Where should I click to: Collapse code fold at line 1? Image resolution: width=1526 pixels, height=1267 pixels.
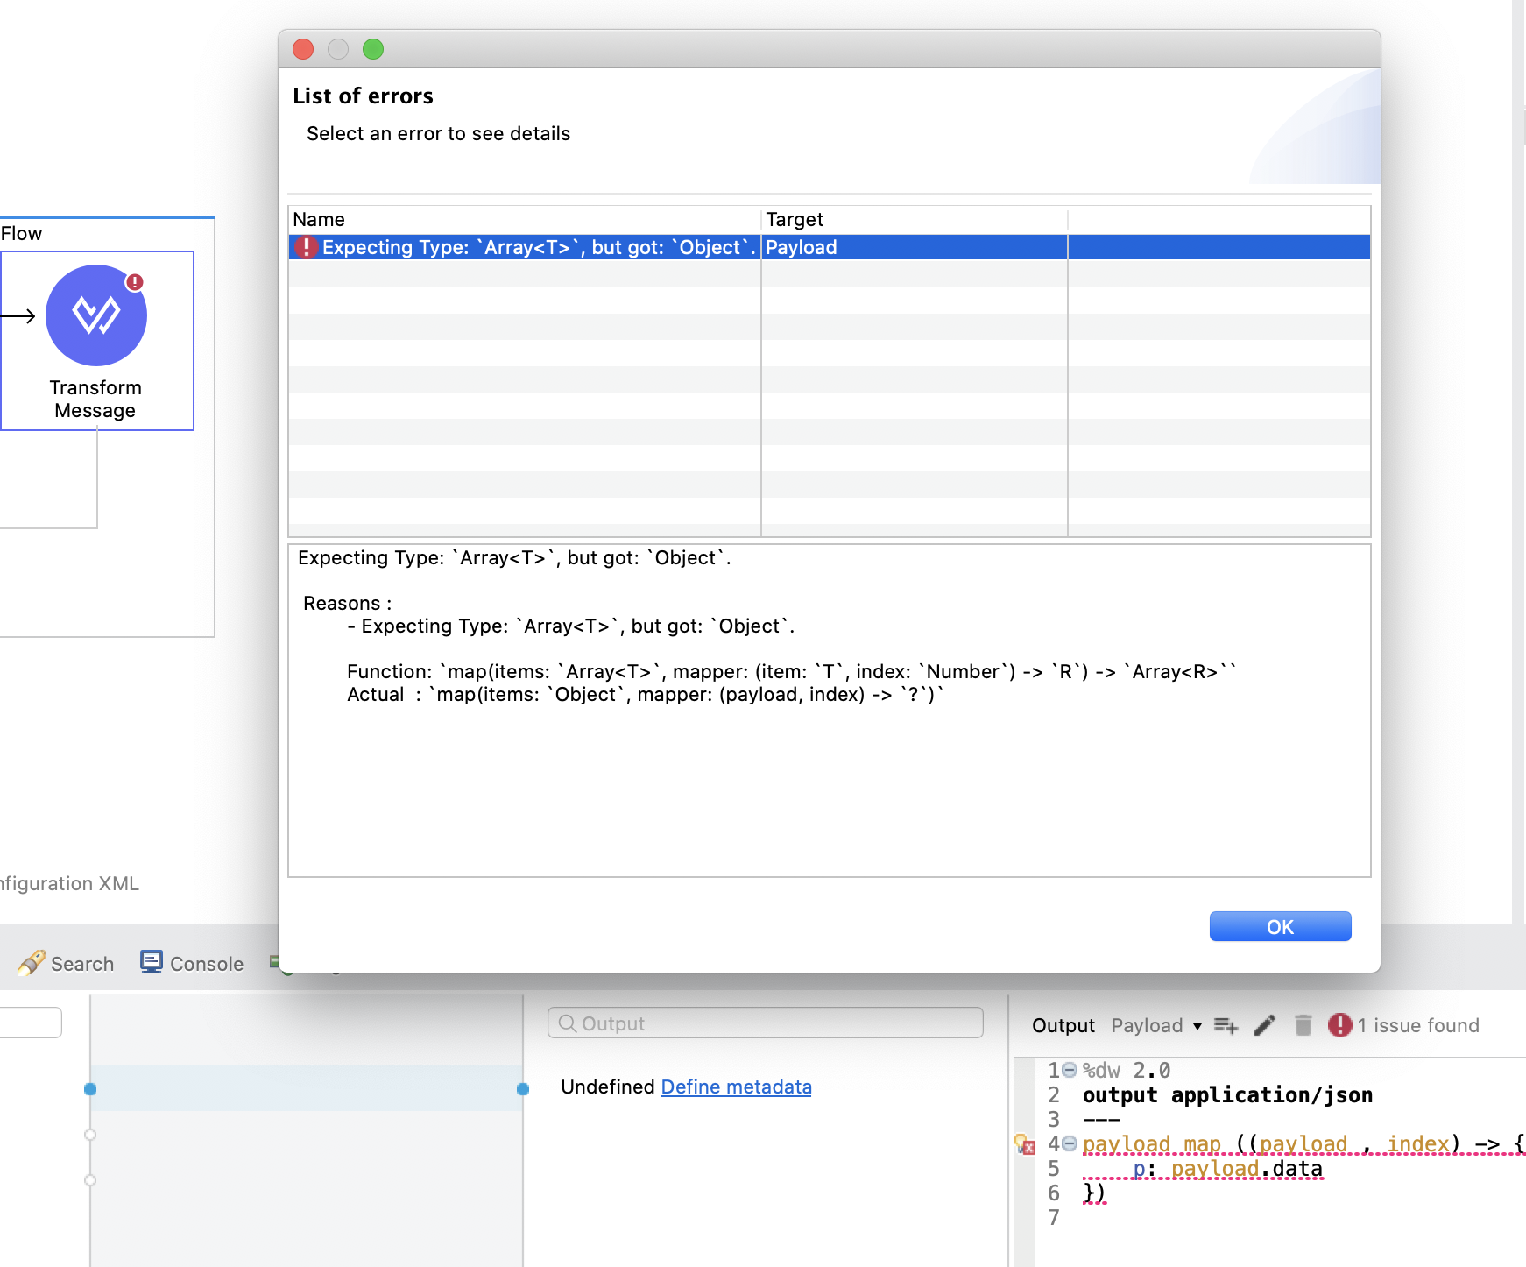point(1070,1070)
